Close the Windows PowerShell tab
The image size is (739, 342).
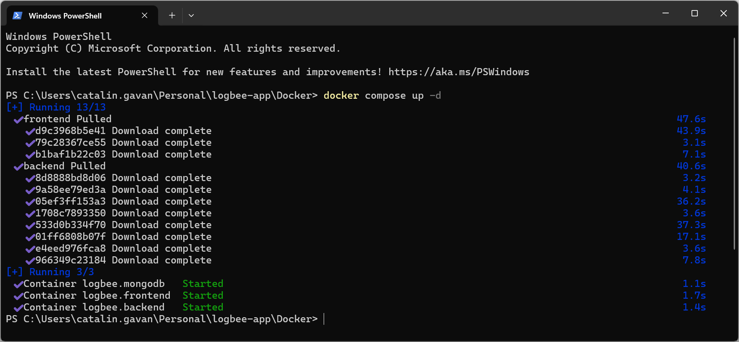click(145, 16)
